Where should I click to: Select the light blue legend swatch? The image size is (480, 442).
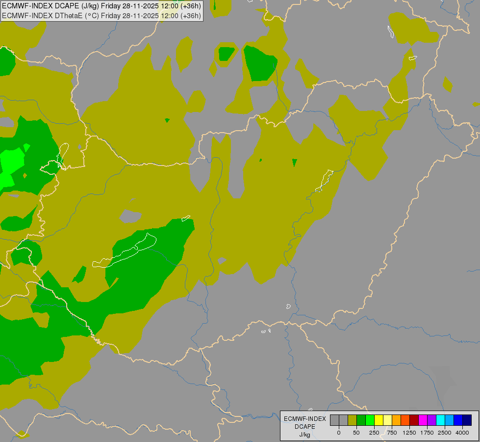click(x=450, y=420)
